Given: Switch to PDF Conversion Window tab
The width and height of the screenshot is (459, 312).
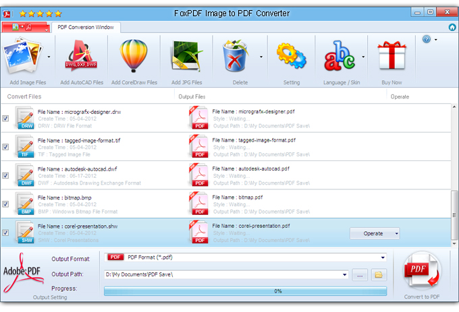Looking at the screenshot, I should point(86,28).
